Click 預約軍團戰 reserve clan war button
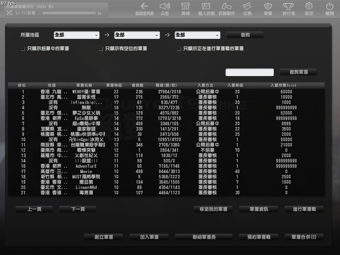This screenshot has height=255, width=340. (259, 237)
